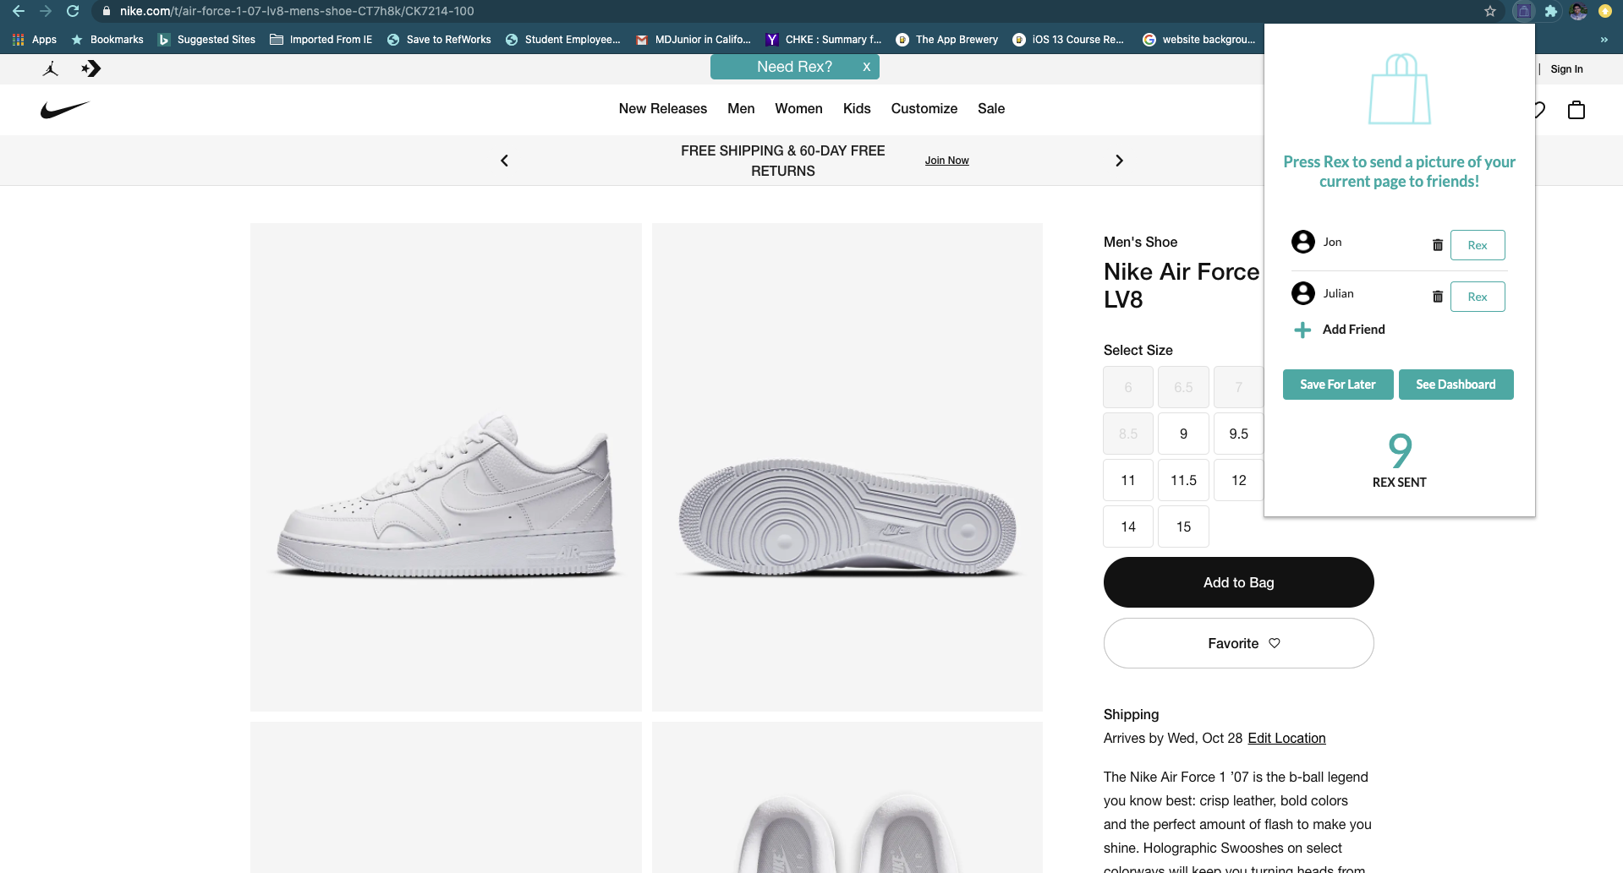
Task: Open the Women menu
Action: click(798, 108)
